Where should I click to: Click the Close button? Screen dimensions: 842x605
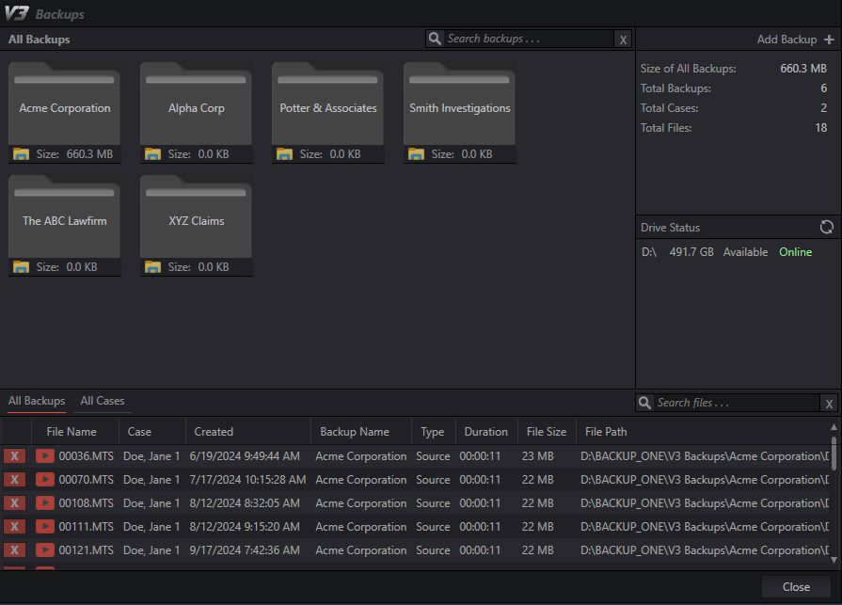(x=796, y=587)
